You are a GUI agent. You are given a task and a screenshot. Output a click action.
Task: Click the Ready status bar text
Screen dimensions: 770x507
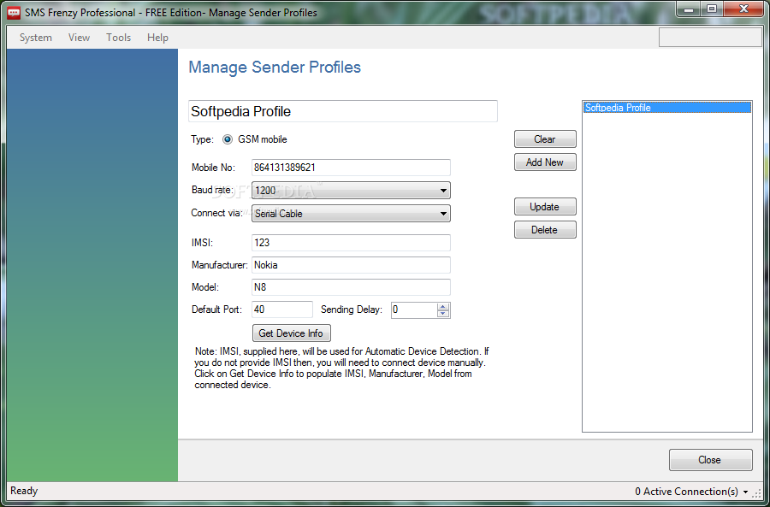[24, 490]
